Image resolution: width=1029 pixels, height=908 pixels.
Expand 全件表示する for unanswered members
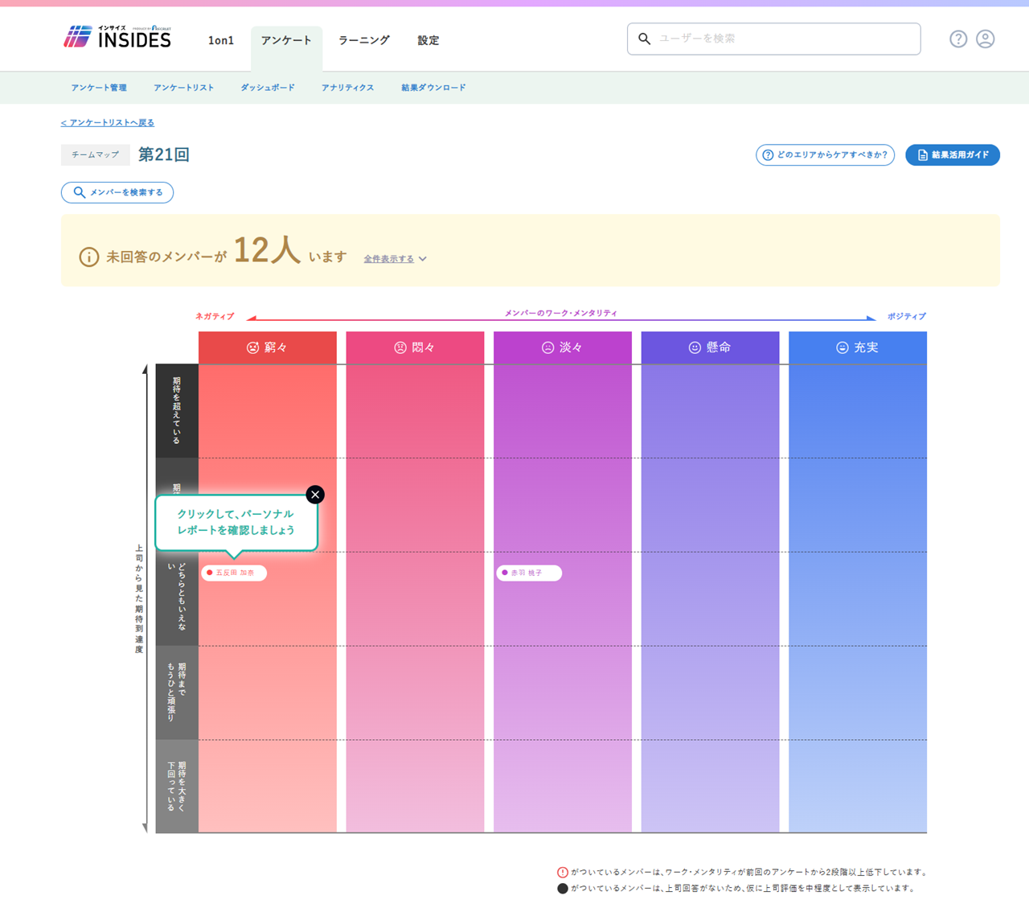[395, 259]
